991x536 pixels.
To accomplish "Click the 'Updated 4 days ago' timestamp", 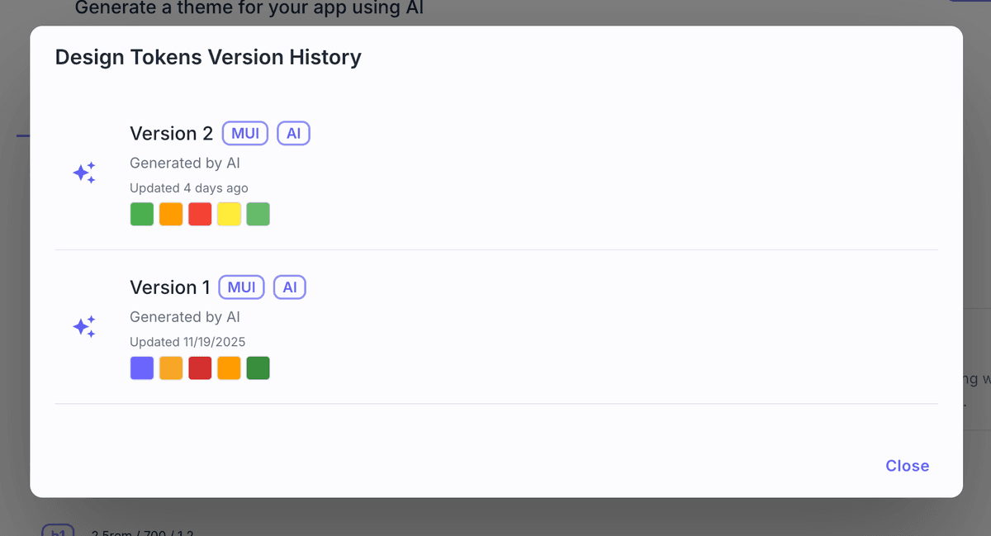I will (x=189, y=188).
